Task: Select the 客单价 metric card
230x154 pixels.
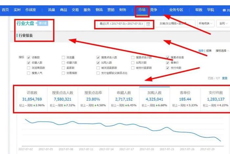Action: pos(185,99)
